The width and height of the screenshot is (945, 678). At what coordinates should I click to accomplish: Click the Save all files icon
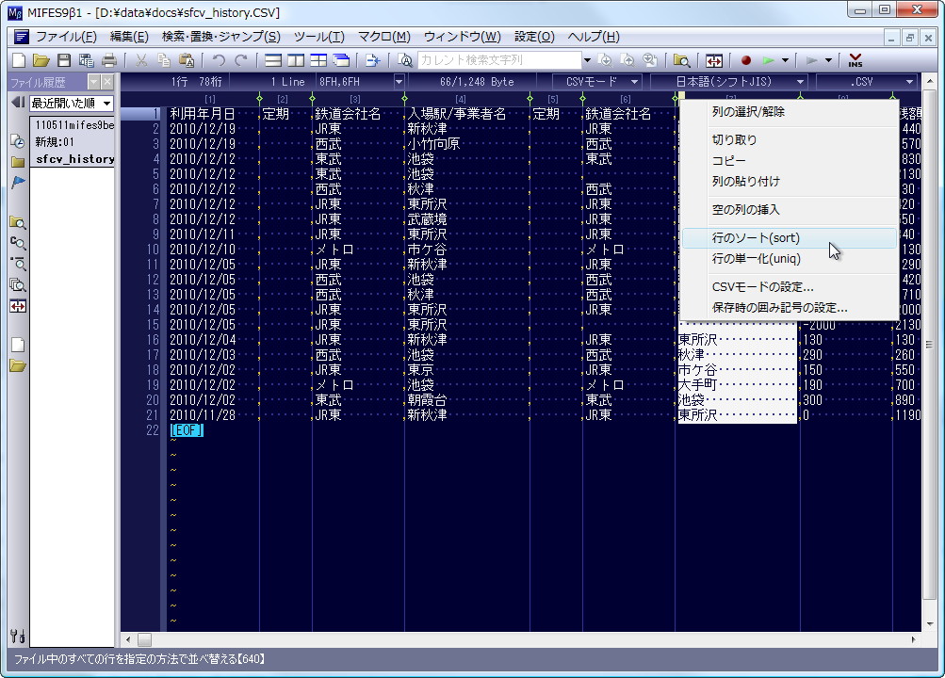[x=86, y=60]
